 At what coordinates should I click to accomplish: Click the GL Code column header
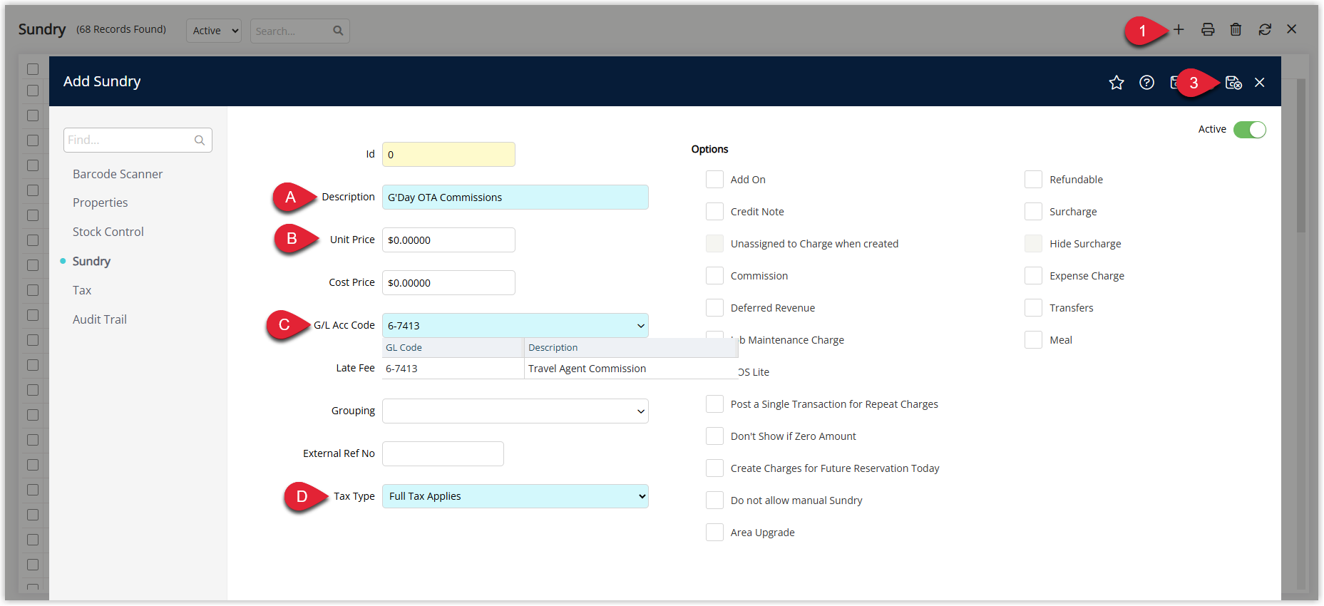pyautogui.click(x=453, y=348)
